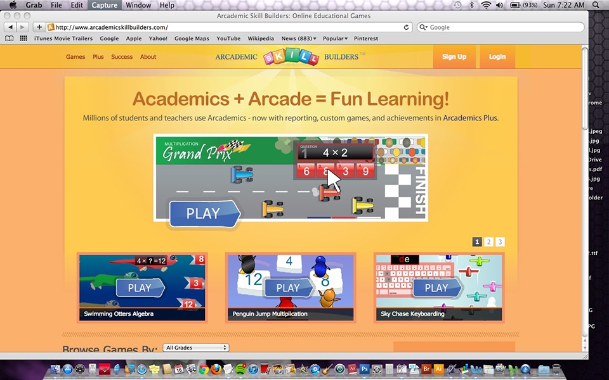Open the All Grades dropdown
Viewport: 609px width, 380px height.
point(196,348)
